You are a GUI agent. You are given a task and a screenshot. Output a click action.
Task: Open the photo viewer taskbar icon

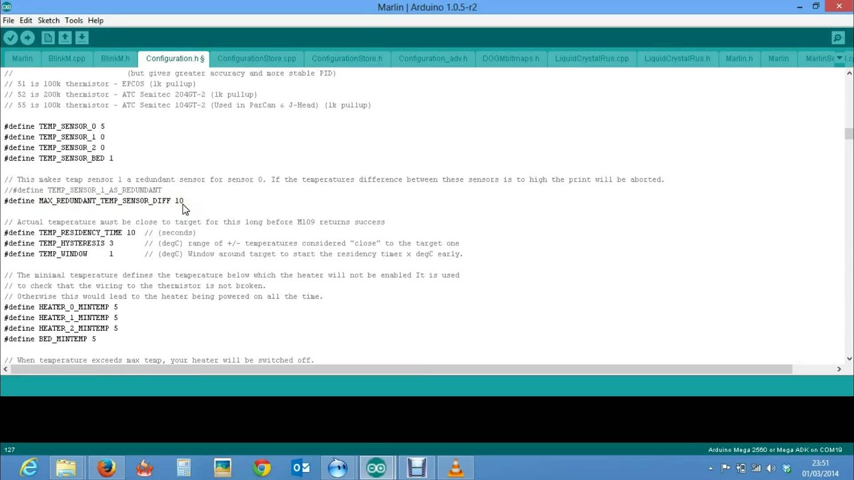click(x=222, y=468)
